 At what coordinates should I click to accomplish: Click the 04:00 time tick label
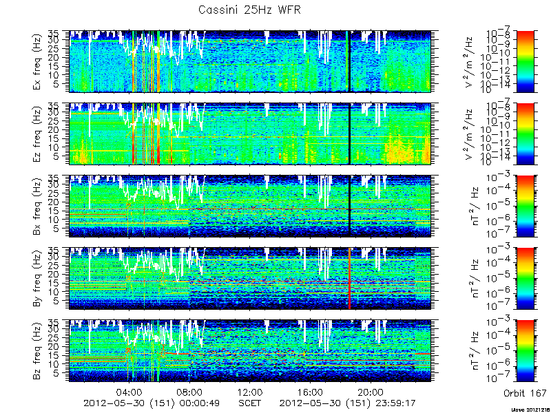point(129,392)
